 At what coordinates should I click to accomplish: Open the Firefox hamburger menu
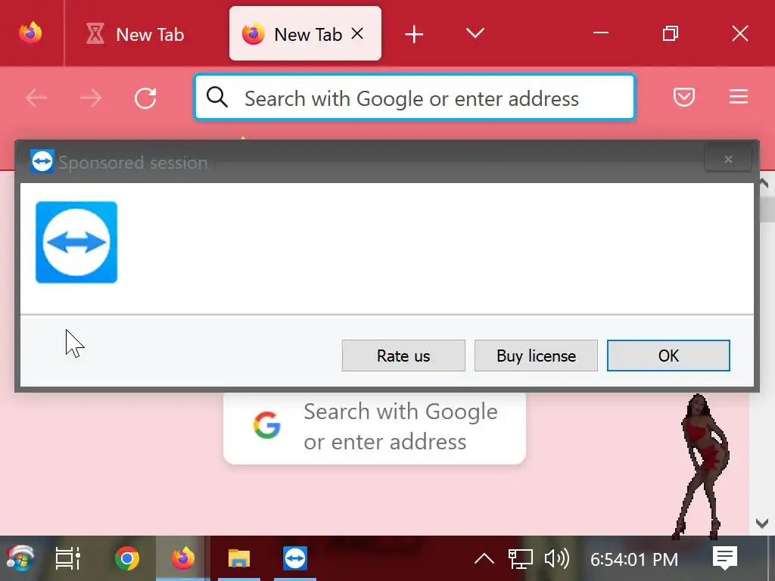pyautogui.click(x=739, y=97)
